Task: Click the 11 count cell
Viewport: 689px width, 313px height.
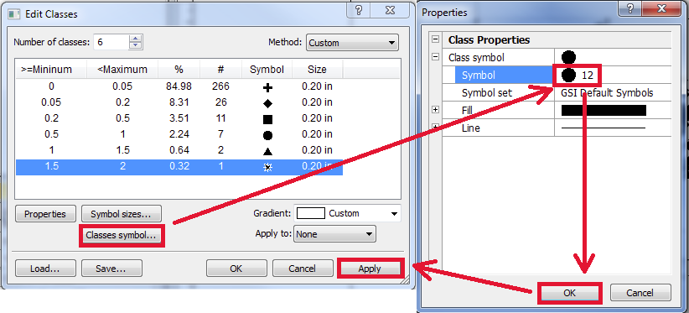Action: 221,118
